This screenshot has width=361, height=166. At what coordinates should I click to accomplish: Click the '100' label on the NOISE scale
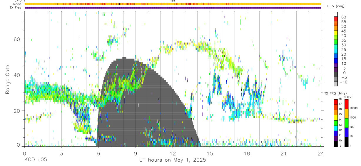coord(352,127)
